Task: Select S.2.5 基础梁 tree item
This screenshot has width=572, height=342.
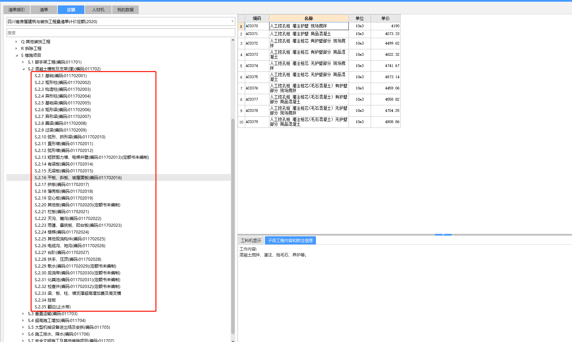Action: tap(63, 103)
